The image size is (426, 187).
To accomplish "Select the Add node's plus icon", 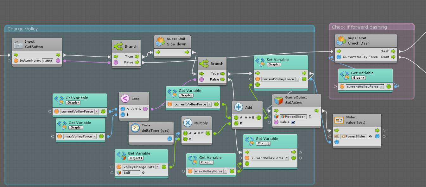I will 238,107.
